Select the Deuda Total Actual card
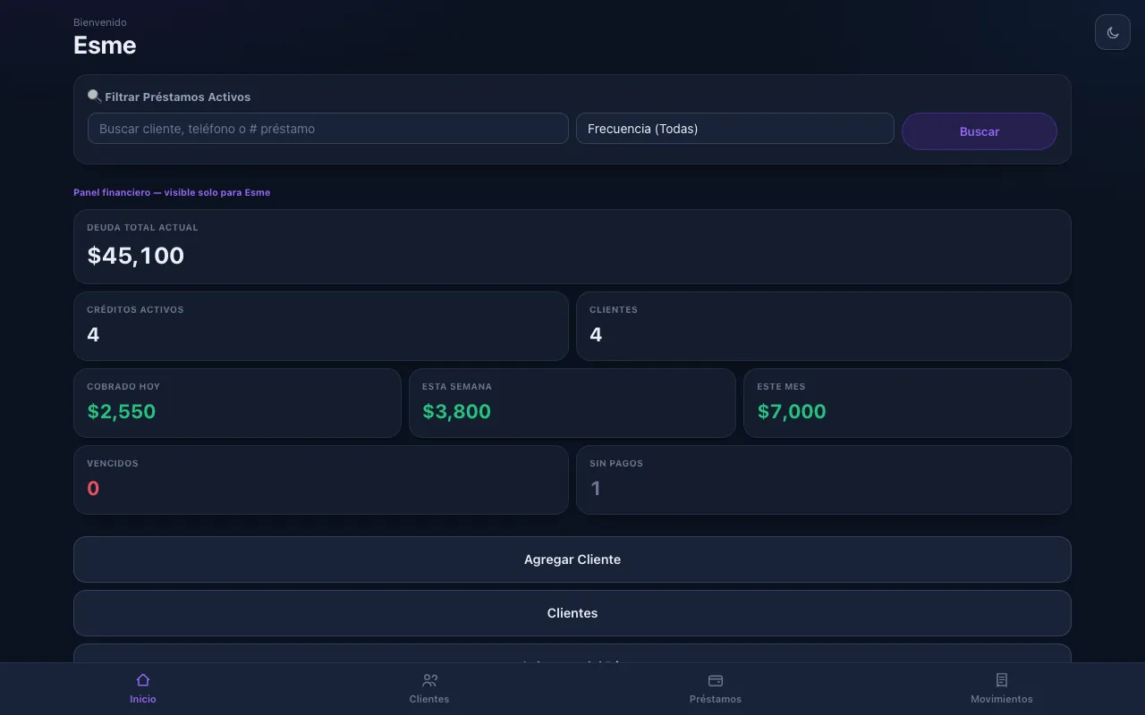Viewport: 1145px width, 715px height. (572, 247)
